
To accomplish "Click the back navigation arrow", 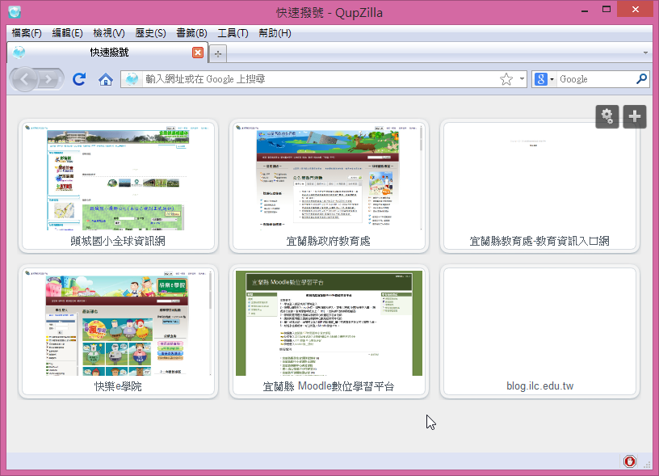I will pos(24,79).
